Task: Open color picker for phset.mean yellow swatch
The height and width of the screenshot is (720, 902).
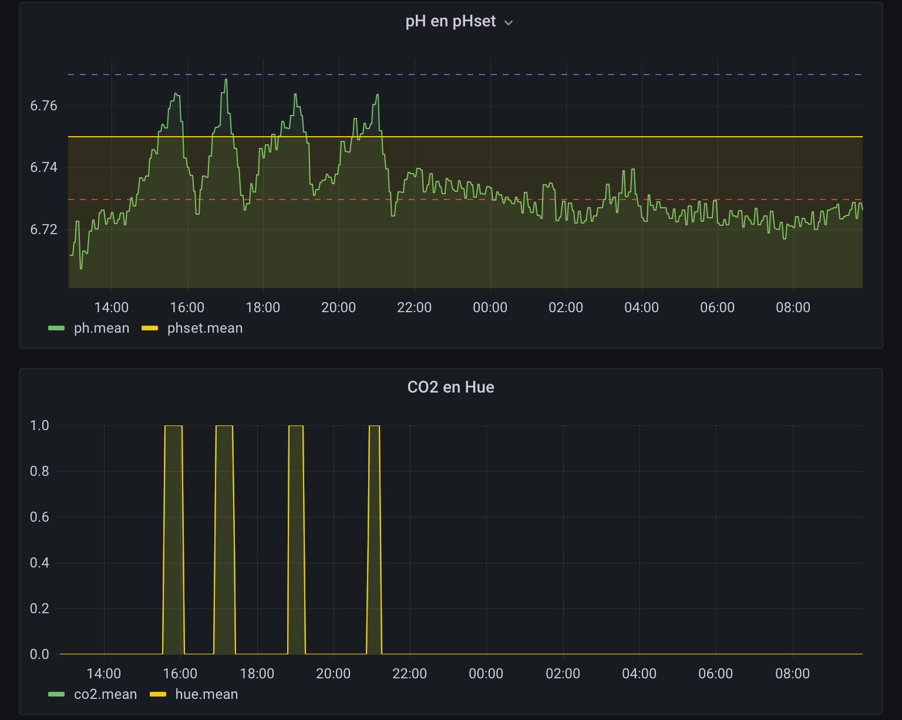Action: pyautogui.click(x=150, y=328)
